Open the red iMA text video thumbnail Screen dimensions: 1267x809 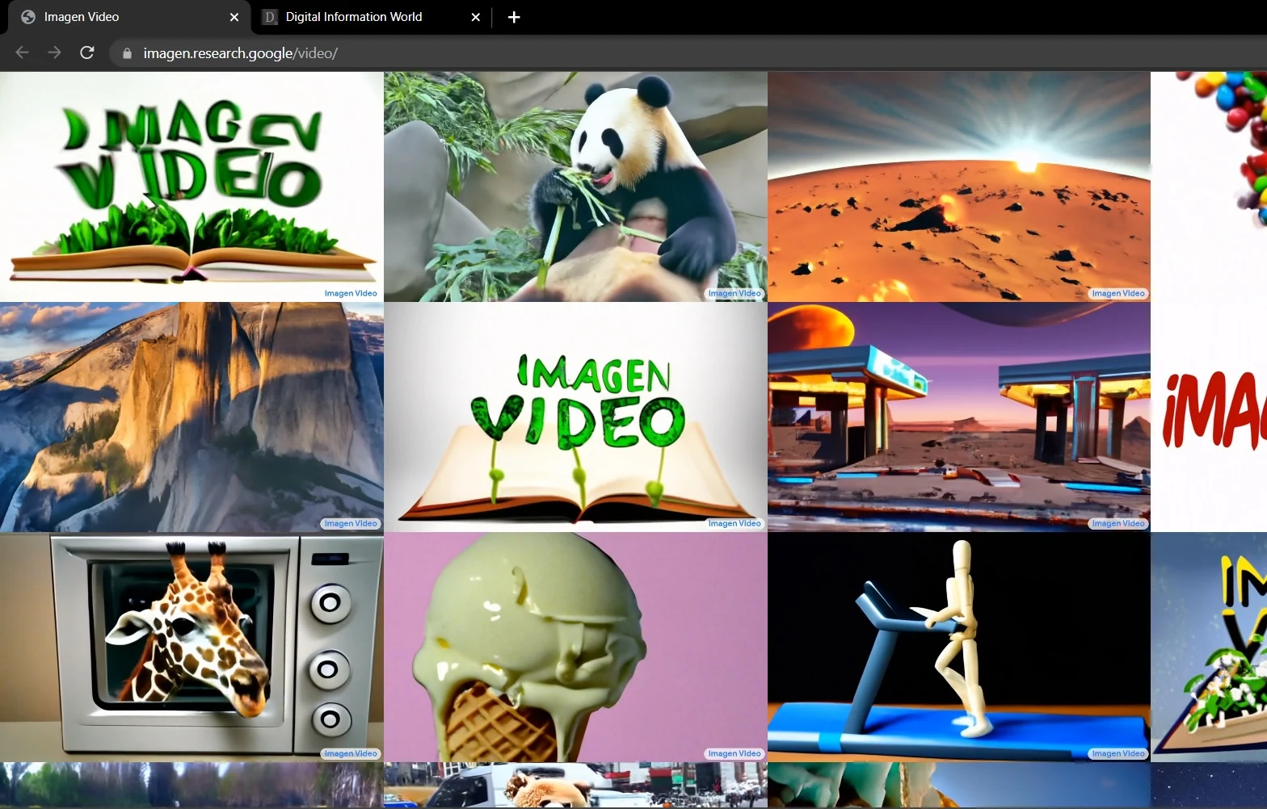pos(1209,417)
